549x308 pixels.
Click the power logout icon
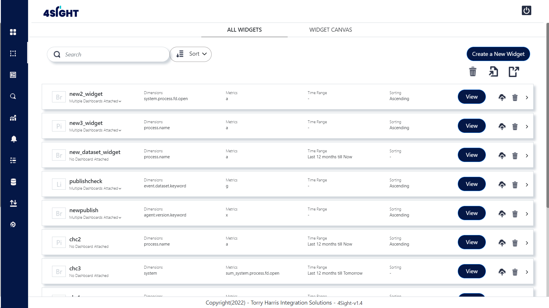pos(526,11)
